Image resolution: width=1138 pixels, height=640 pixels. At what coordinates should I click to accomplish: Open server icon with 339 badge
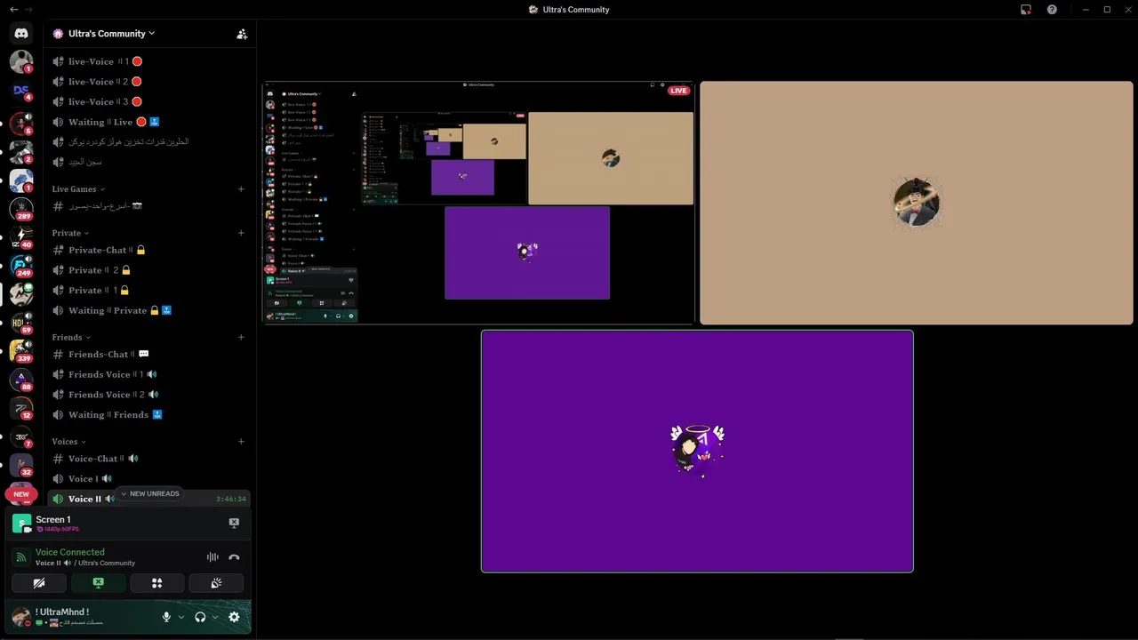tap(21, 351)
